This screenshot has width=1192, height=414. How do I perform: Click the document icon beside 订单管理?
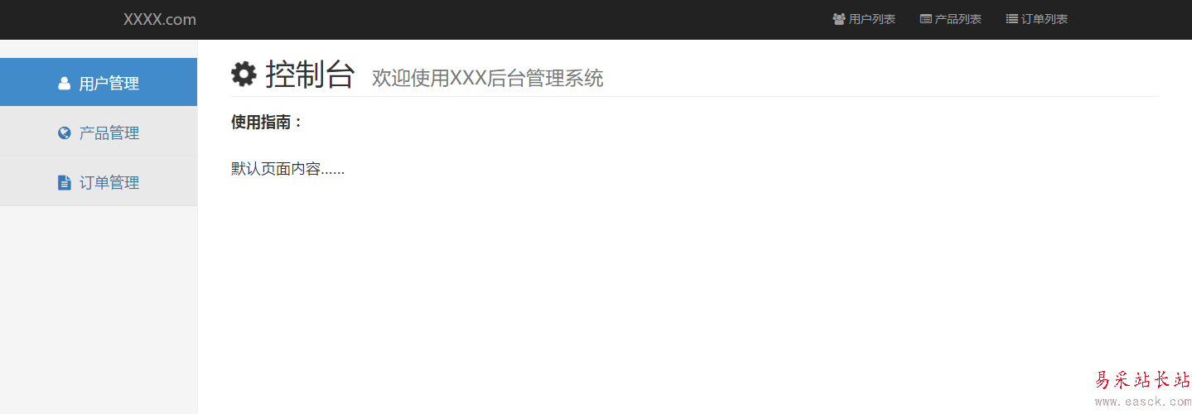point(65,182)
